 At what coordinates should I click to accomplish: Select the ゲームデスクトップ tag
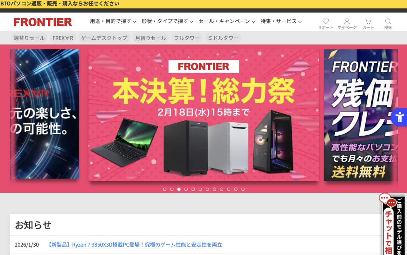pyautogui.click(x=104, y=38)
